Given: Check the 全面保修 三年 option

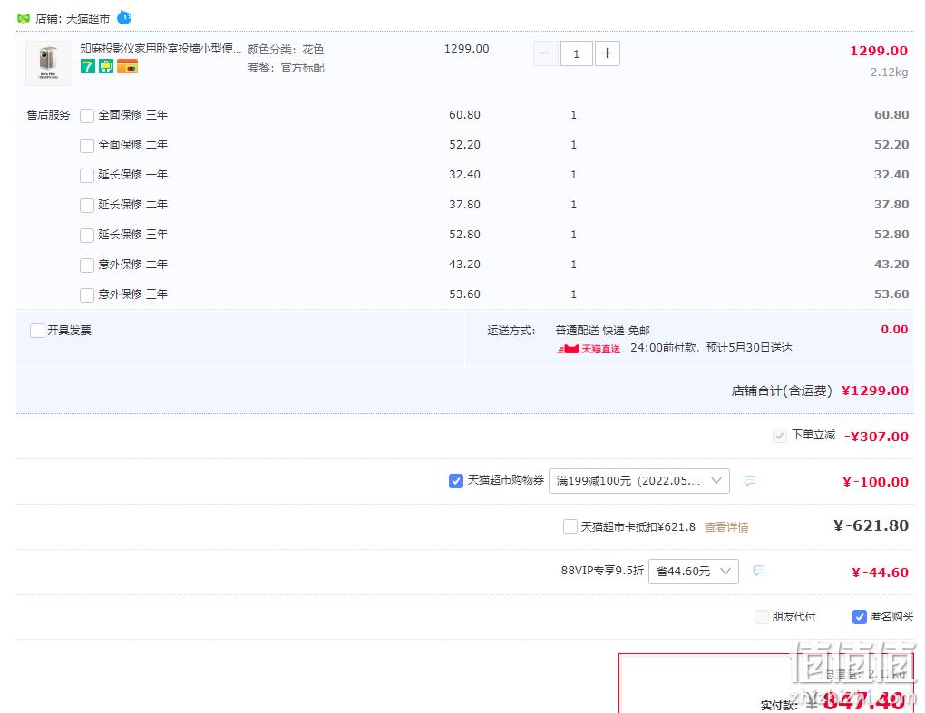Looking at the screenshot, I should [87, 115].
